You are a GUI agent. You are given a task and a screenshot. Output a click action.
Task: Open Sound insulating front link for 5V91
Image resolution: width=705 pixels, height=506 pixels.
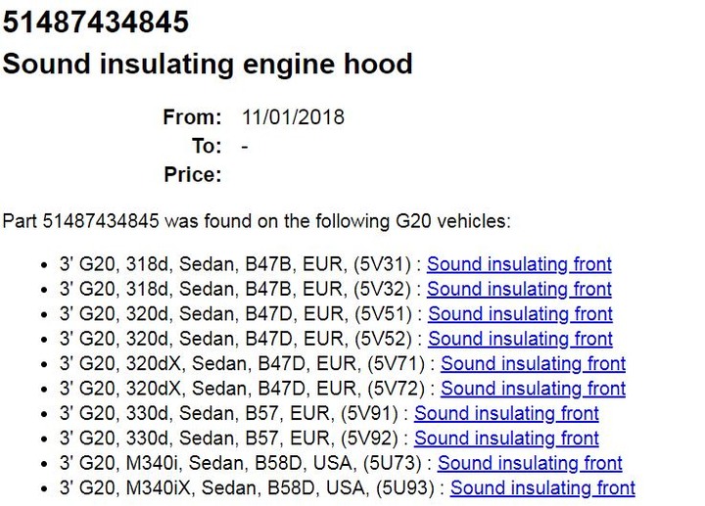coord(506,413)
